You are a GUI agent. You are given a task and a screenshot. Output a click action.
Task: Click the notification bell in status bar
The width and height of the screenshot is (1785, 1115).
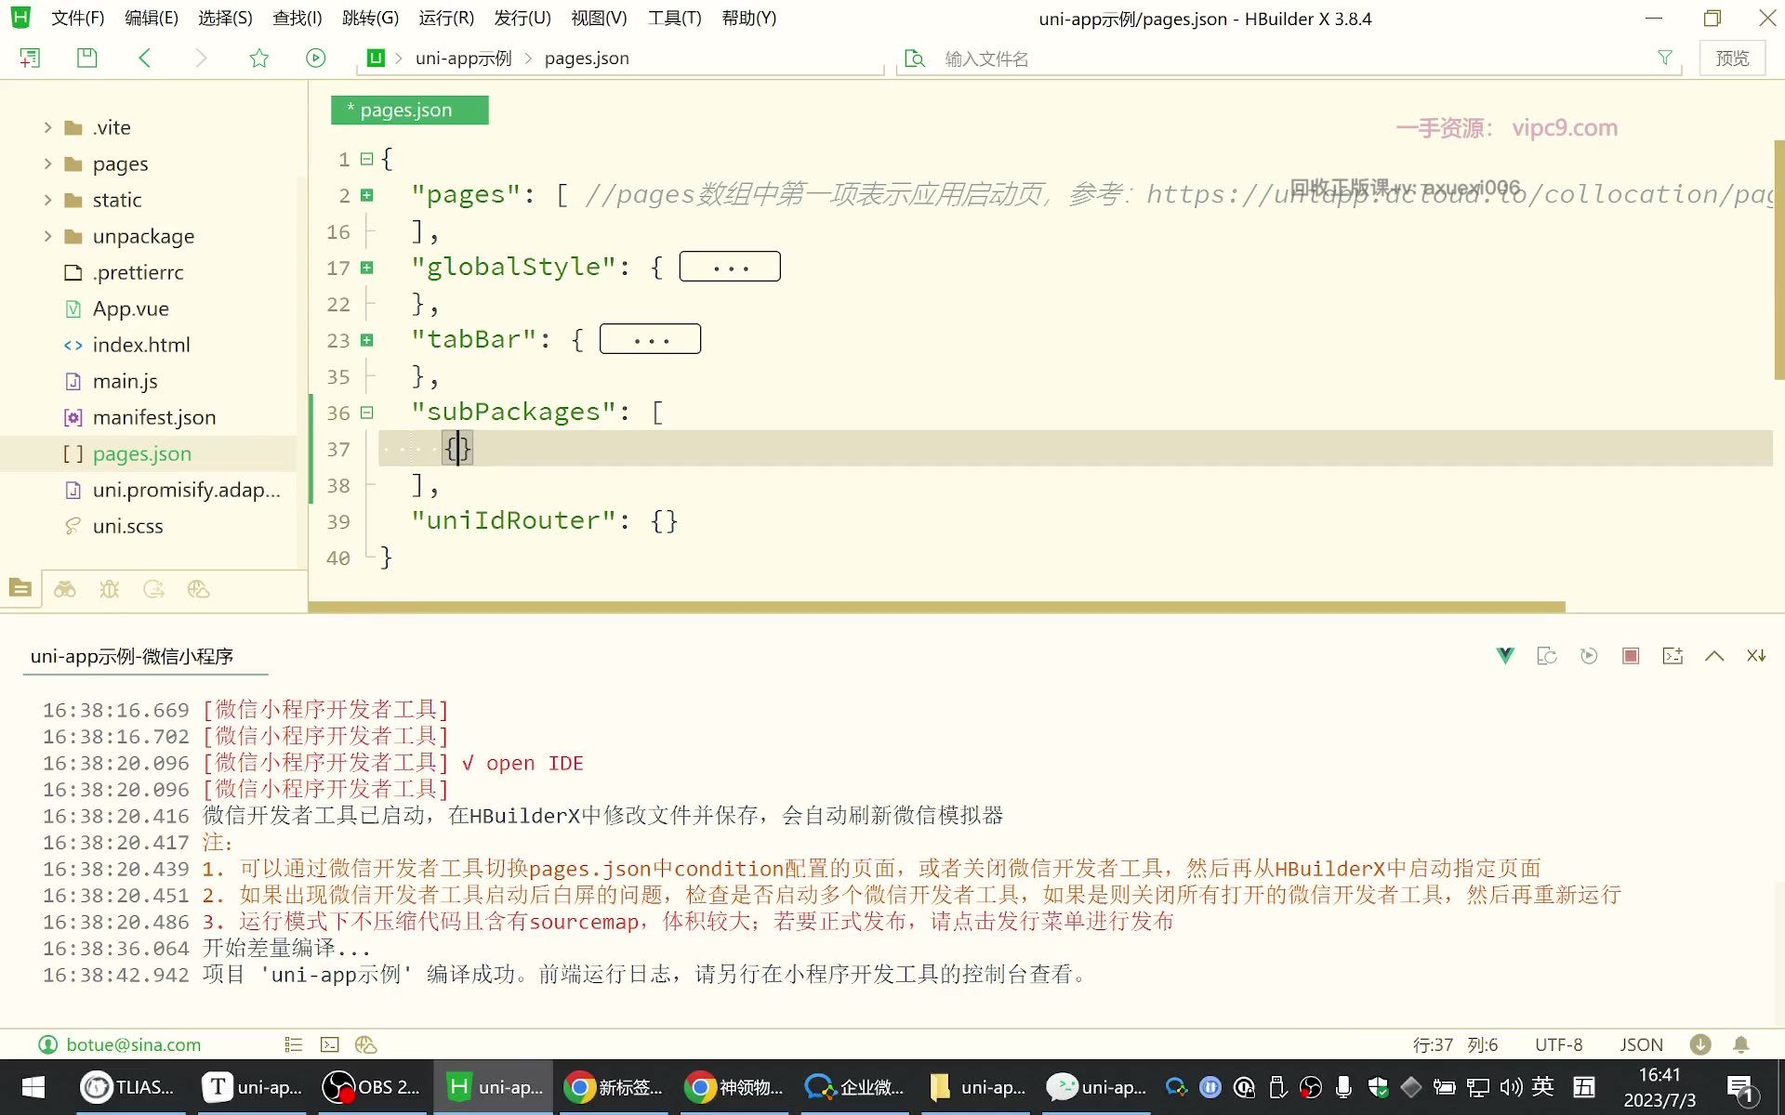[x=1741, y=1044]
